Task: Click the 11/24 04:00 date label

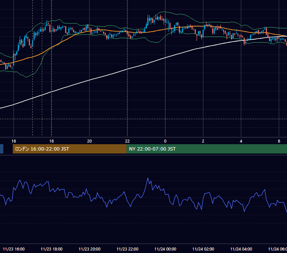Action: (x=241, y=249)
